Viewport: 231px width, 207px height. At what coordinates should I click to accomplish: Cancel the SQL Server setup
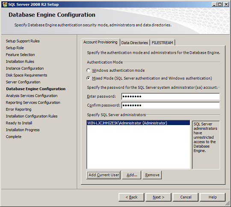click(x=186, y=197)
